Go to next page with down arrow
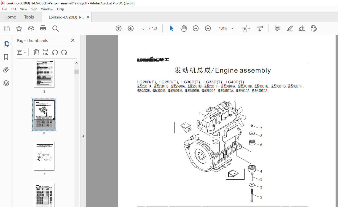This screenshot has height=207, width=338. (x=131, y=28)
